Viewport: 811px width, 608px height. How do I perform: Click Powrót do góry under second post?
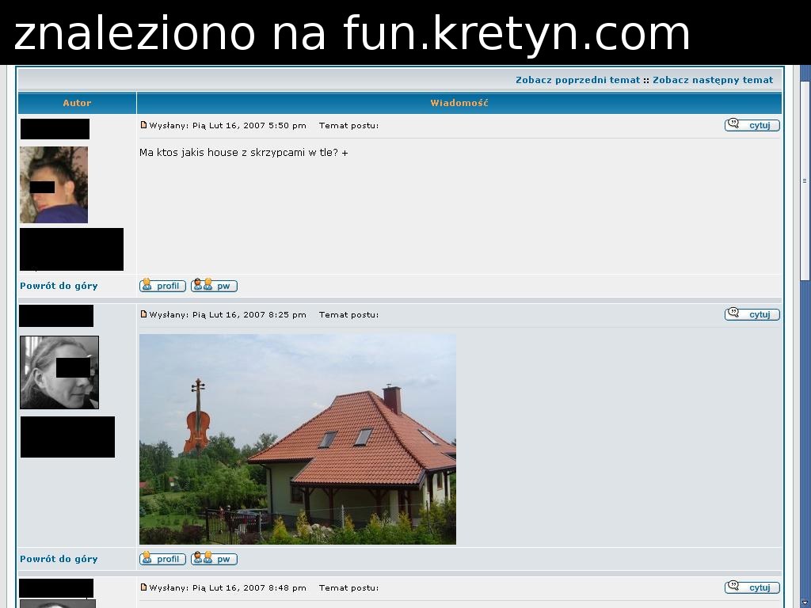(x=59, y=559)
